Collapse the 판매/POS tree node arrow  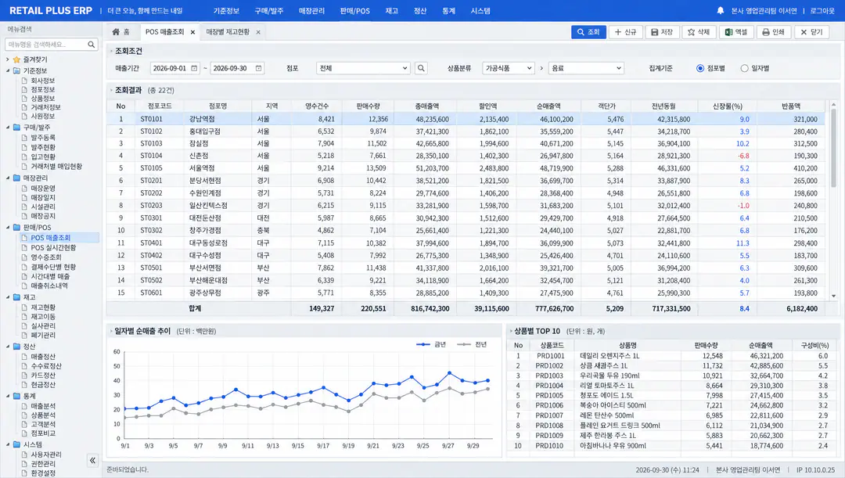point(8,228)
